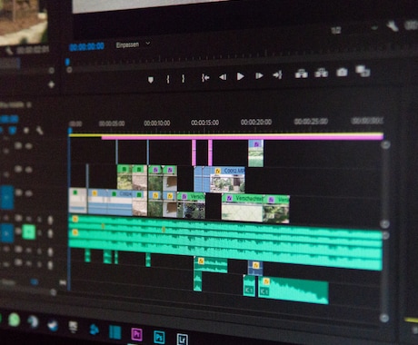Toggle the highlighted blue timeline option left of the wrench

click(x=13, y=131)
